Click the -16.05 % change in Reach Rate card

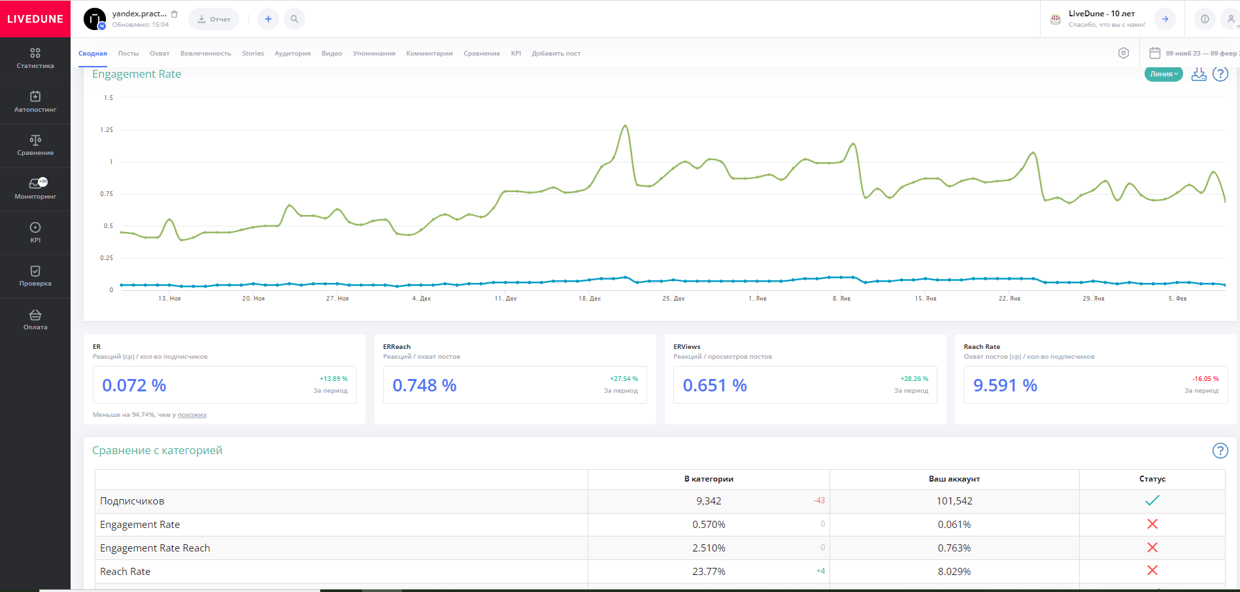pos(1205,379)
